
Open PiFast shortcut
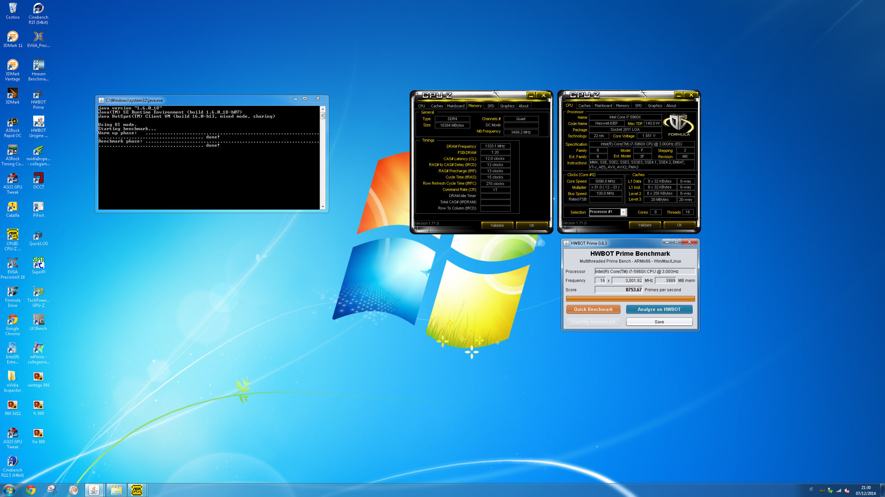coord(38,209)
